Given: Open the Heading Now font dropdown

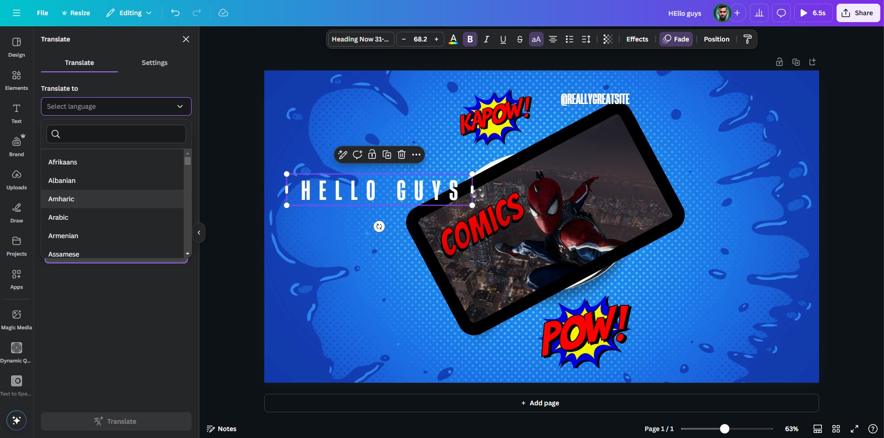Looking at the screenshot, I should 361,39.
